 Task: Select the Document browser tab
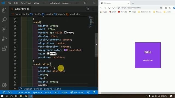coord(115,3)
